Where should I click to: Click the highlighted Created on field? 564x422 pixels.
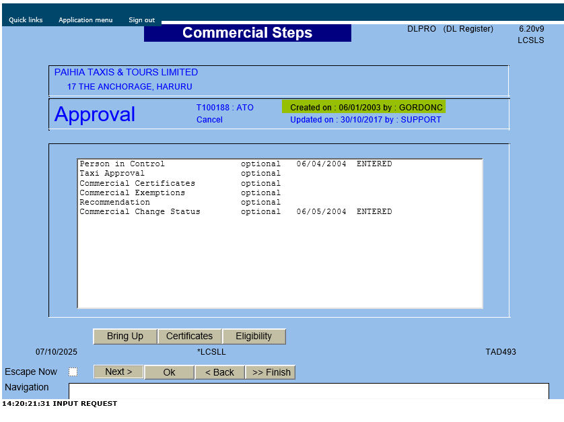coord(364,108)
